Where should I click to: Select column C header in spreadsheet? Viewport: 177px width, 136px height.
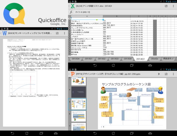[139, 16]
